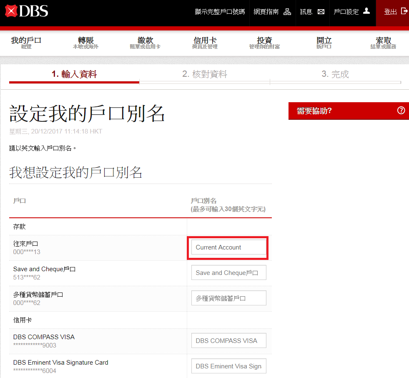Open the 索取 statements menu
409x378 pixels.
click(x=383, y=43)
